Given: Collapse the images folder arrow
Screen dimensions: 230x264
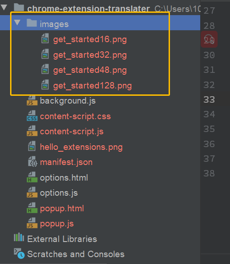Looking at the screenshot, I should click(17, 22).
